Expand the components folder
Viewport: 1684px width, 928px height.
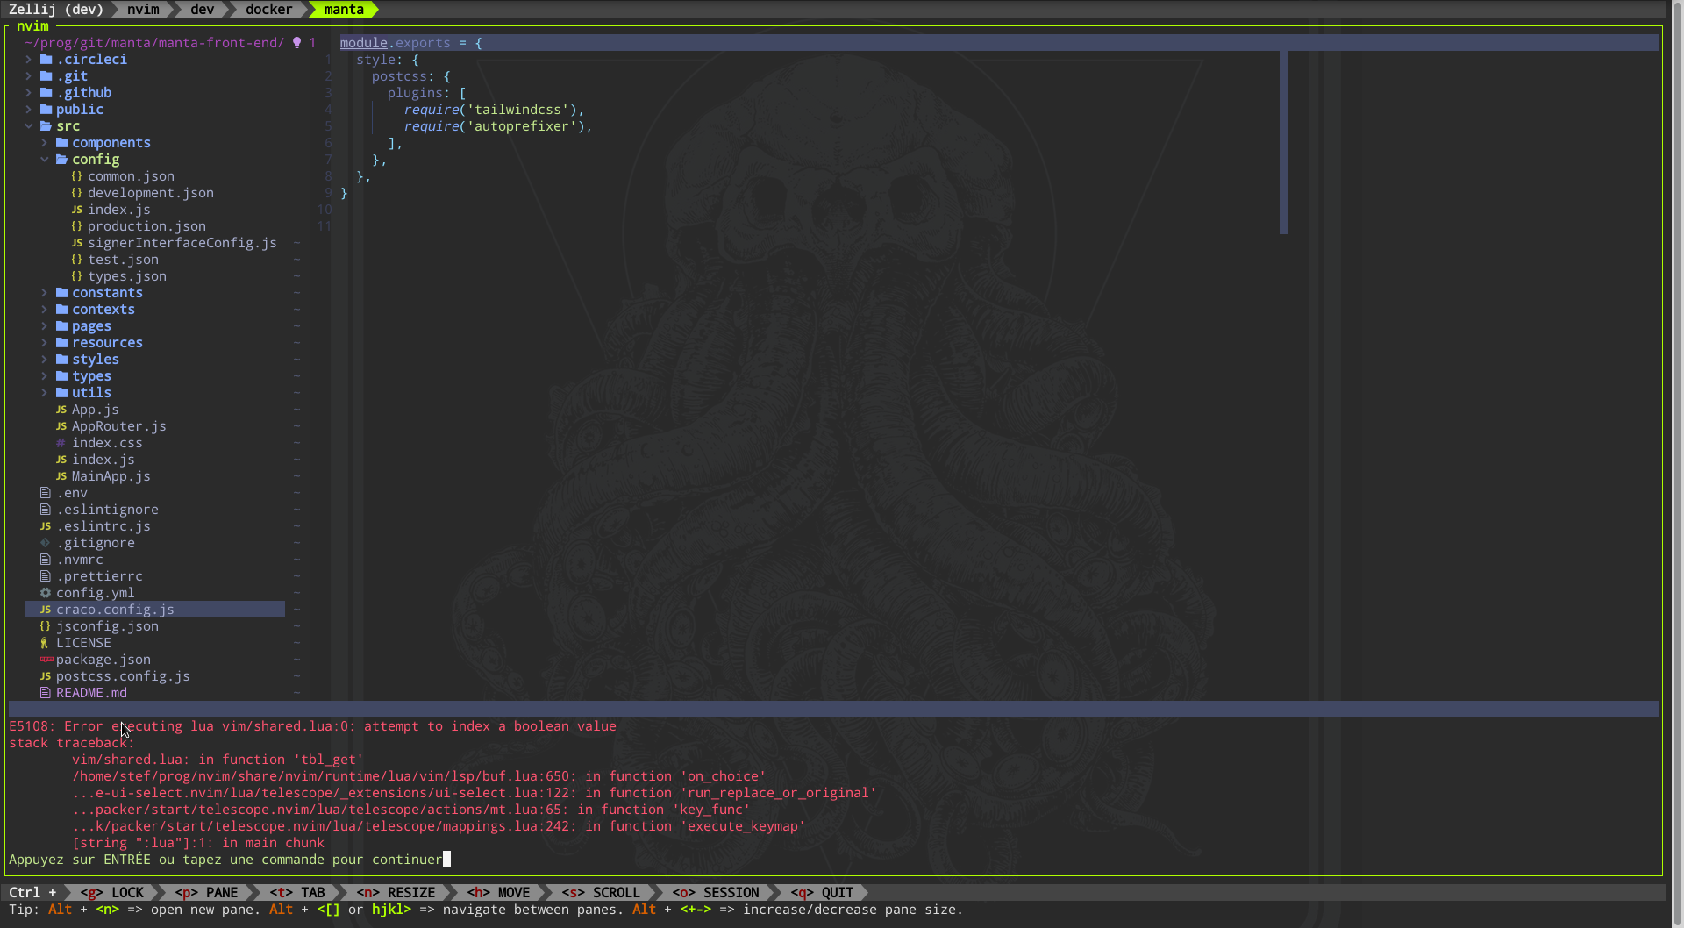(43, 142)
